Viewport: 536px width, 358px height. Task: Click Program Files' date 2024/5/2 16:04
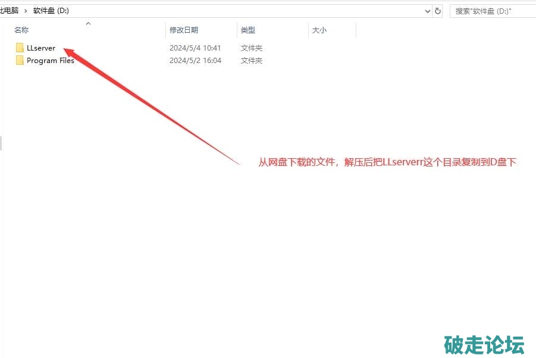(x=195, y=61)
